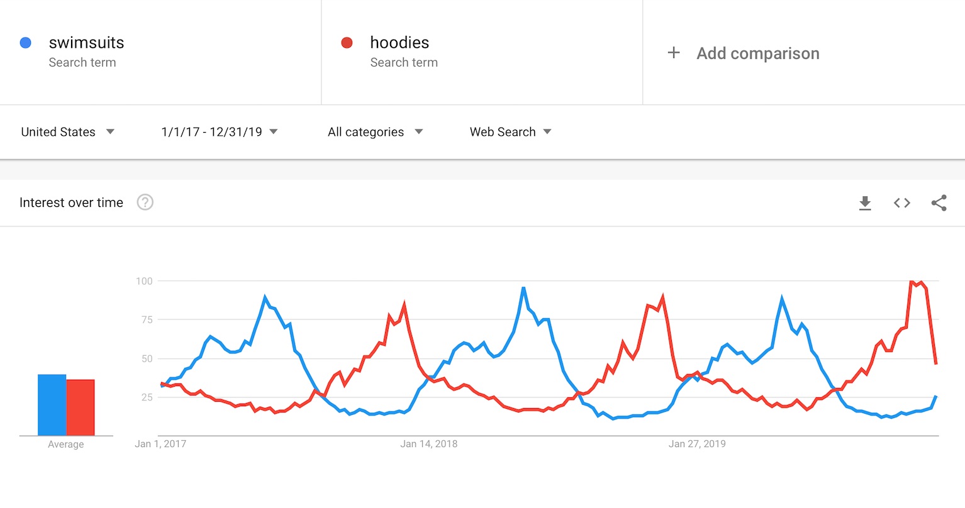
Task: Click the hoodies peak at 100
Action: coord(912,282)
